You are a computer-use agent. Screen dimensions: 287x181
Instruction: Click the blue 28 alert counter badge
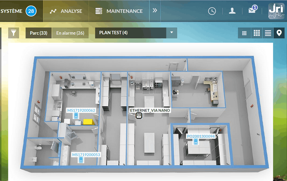[x=31, y=11]
